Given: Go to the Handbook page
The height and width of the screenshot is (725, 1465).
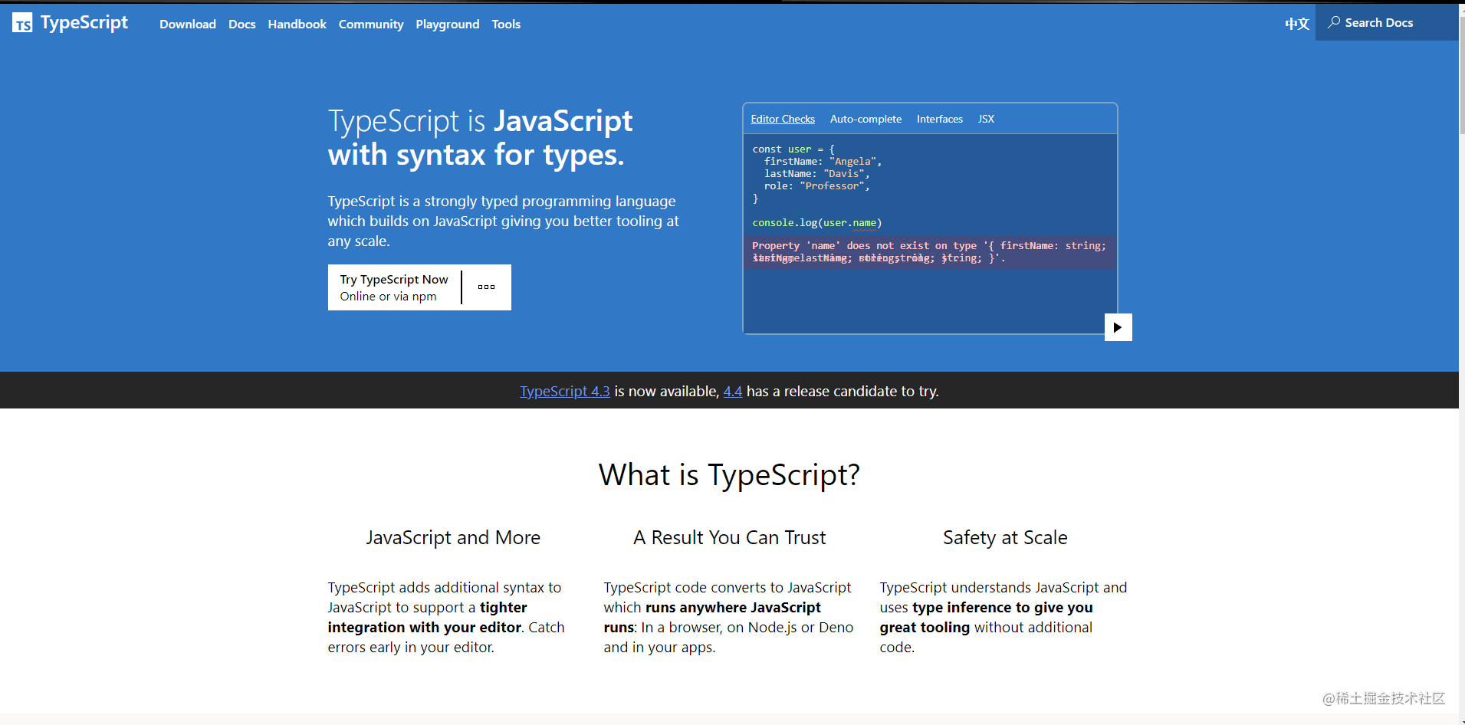Looking at the screenshot, I should tap(297, 25).
